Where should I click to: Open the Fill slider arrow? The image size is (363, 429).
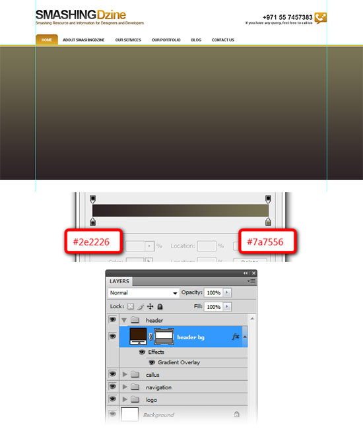click(227, 307)
